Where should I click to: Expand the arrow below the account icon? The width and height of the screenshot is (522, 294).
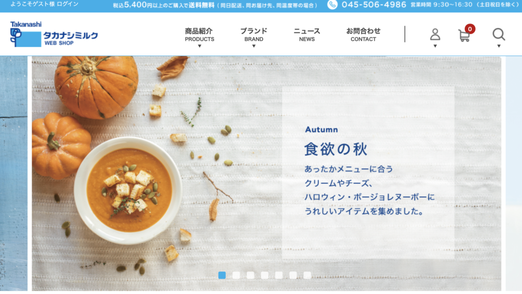(x=435, y=46)
